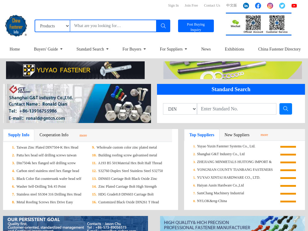Screen dimensions: 308x231
Task: Expand the For Buyers menu
Action: click(134, 49)
